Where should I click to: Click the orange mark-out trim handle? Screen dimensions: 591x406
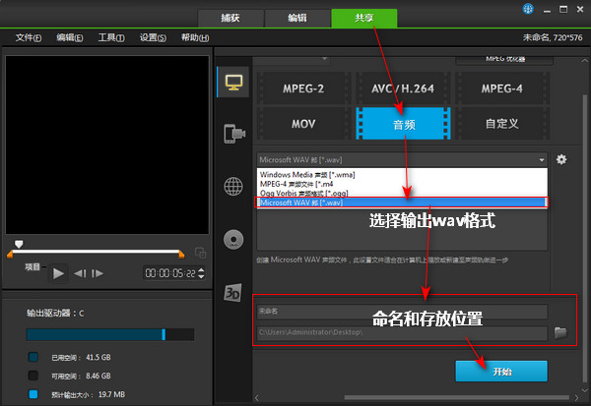181,255
